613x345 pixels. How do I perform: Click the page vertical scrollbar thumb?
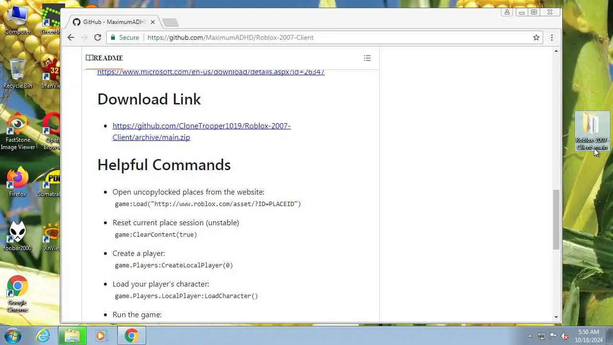(x=556, y=219)
